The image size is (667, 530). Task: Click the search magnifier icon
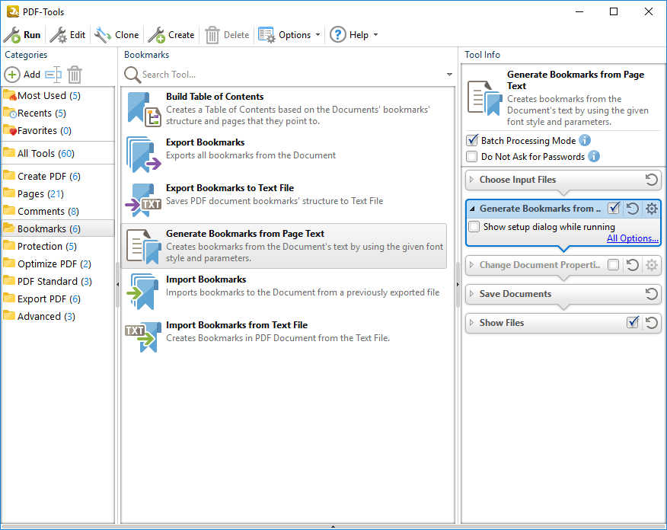[x=132, y=75]
